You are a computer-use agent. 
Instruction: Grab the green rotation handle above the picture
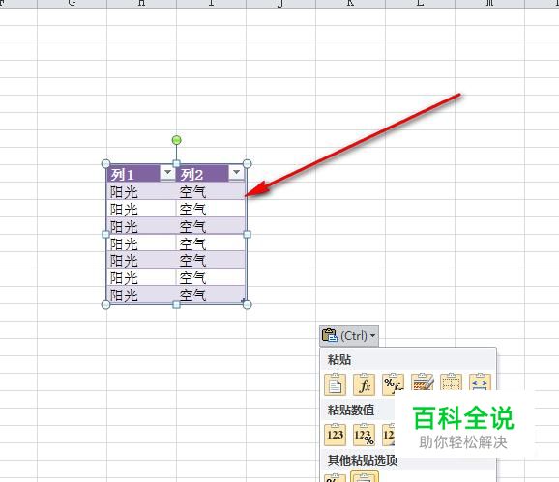point(176,140)
